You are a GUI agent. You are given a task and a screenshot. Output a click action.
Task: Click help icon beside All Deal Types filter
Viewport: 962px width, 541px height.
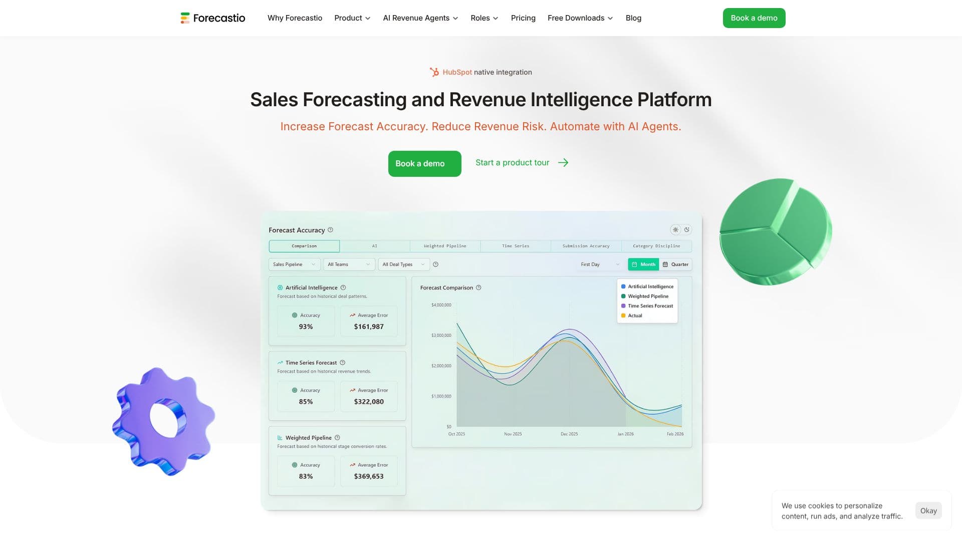click(436, 264)
